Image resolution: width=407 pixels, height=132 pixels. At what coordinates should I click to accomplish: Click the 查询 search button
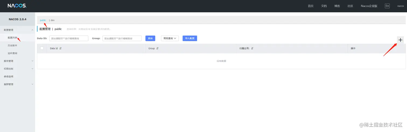click(x=150, y=38)
